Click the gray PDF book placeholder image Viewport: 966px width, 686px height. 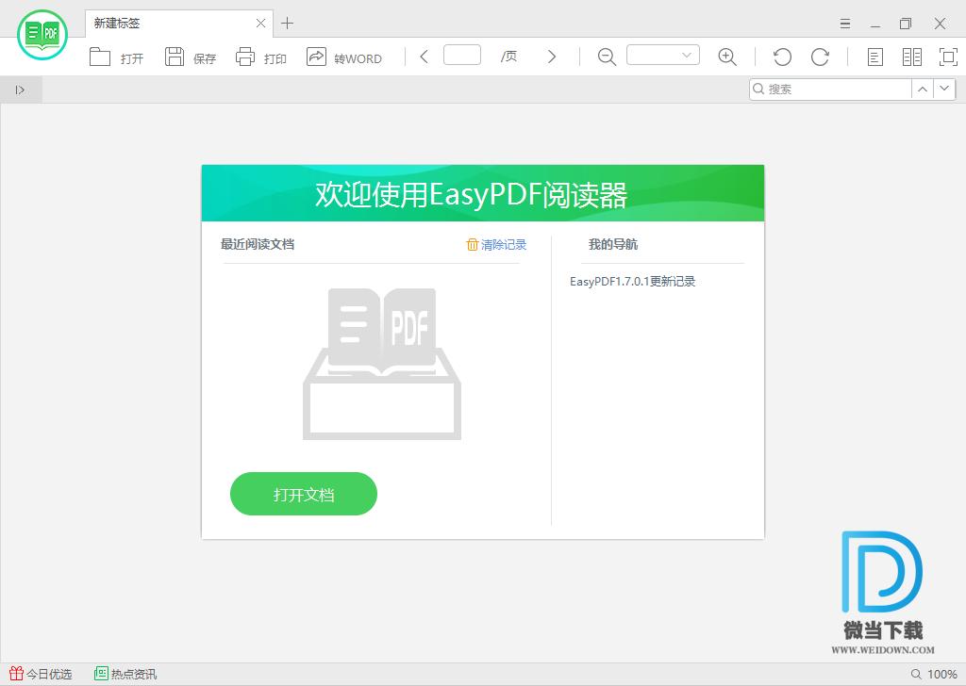click(382, 364)
